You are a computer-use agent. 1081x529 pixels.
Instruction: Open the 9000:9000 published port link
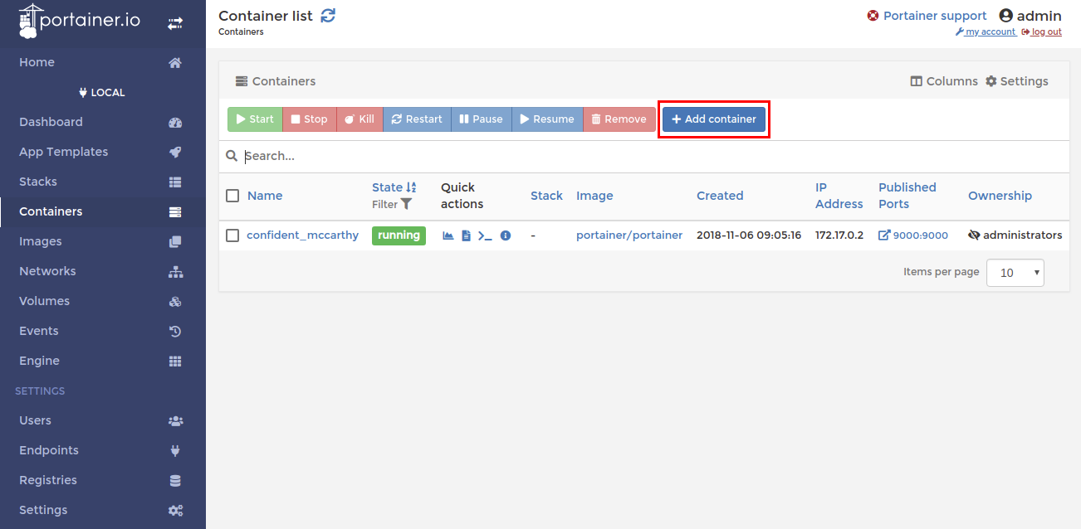tap(913, 235)
